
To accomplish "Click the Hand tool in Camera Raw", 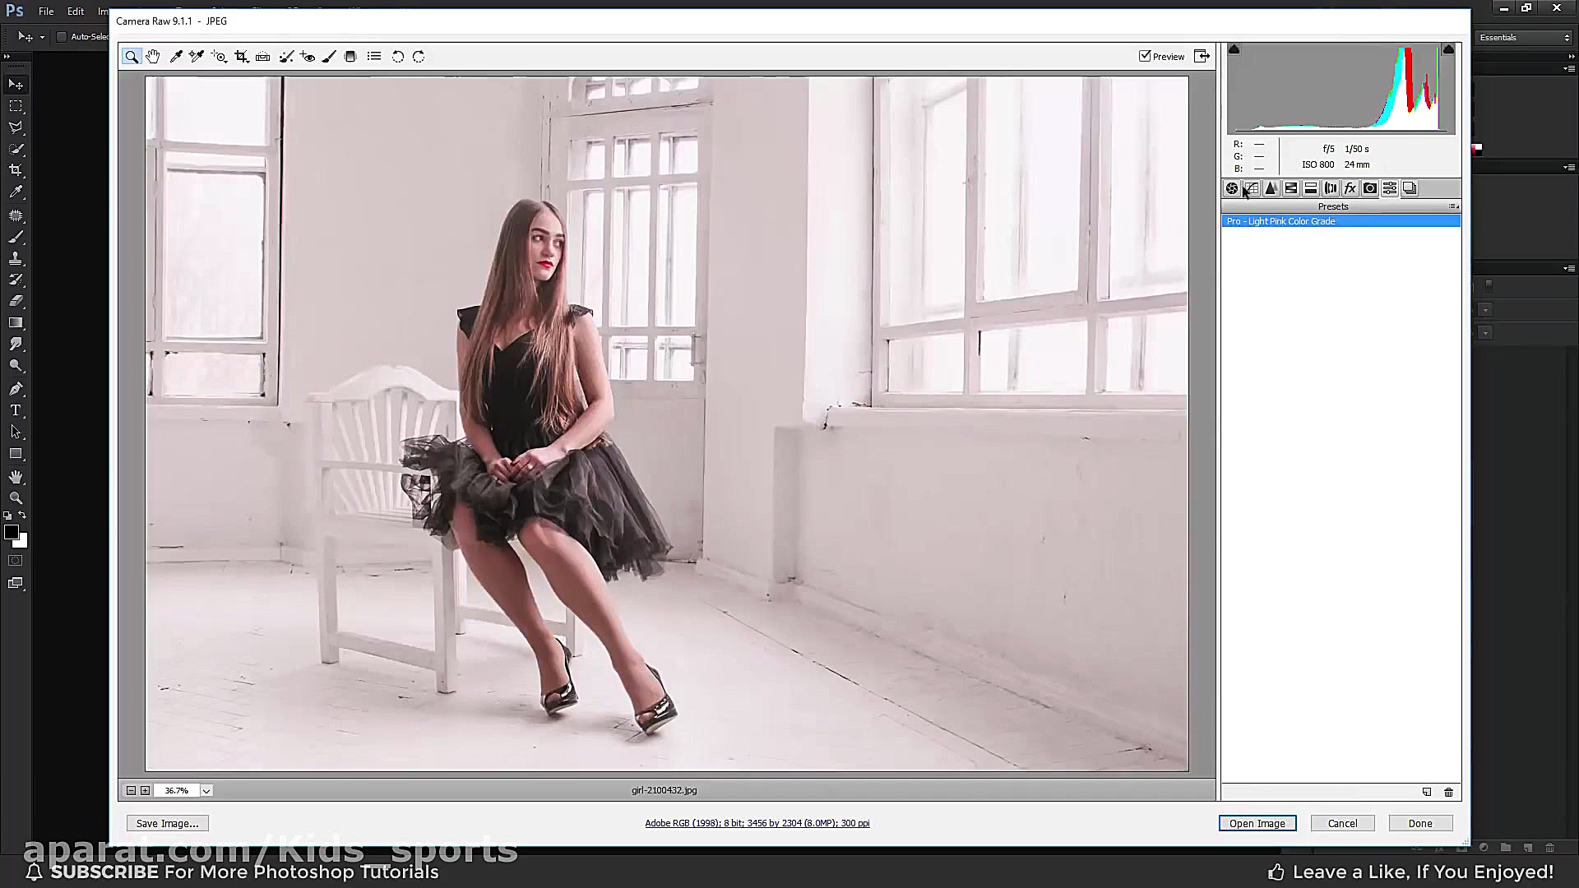I will 153,57.
